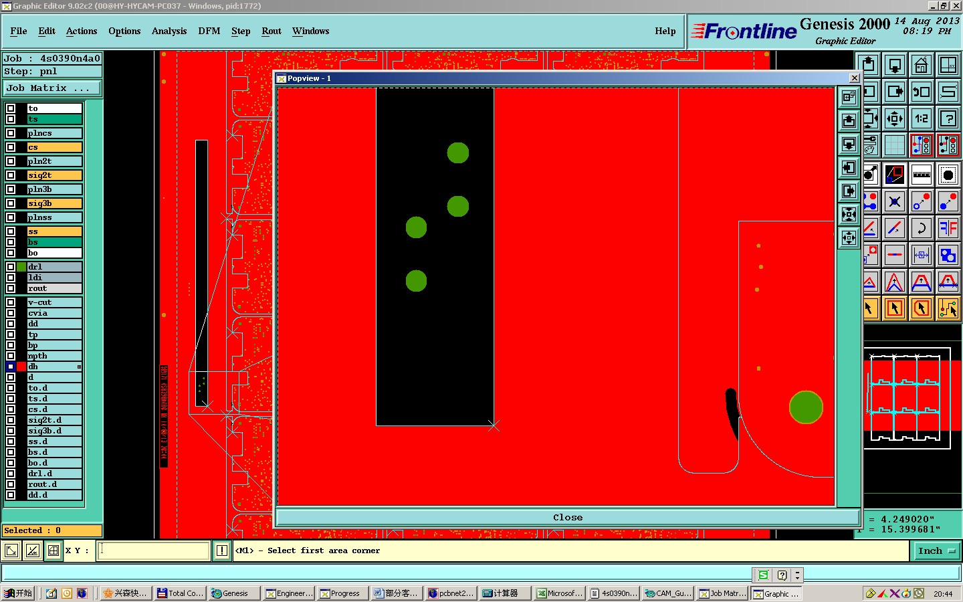Click the diagonal arrow coordinate mode icon
The image size is (963, 602).
tap(11, 550)
